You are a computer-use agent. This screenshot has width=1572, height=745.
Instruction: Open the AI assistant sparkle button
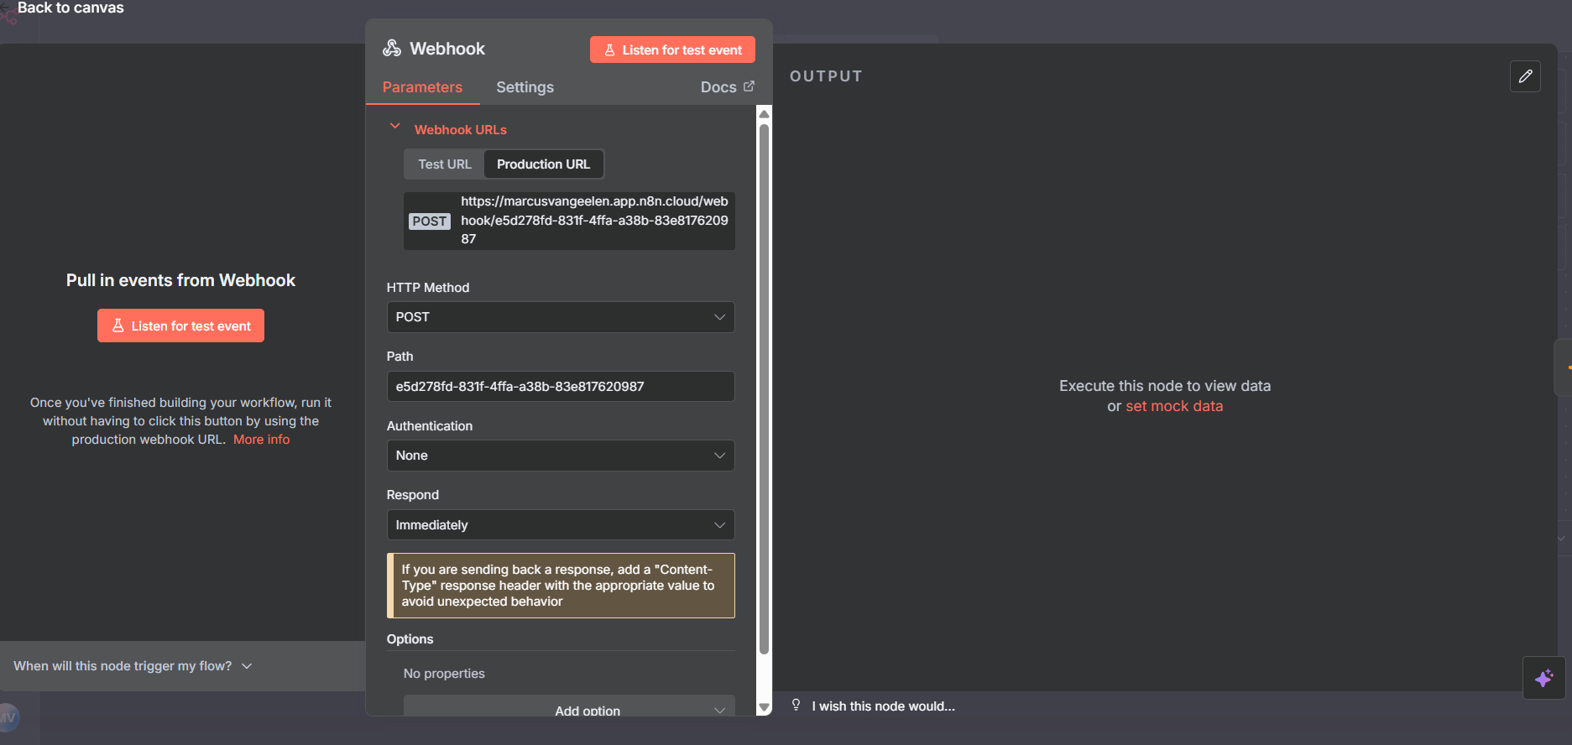click(x=1543, y=678)
